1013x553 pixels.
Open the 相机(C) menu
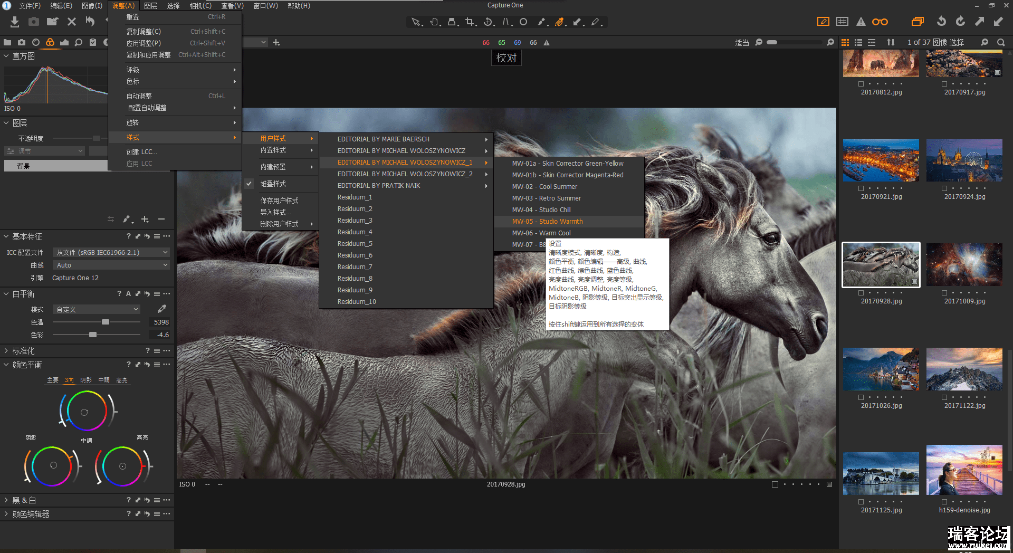coord(200,6)
